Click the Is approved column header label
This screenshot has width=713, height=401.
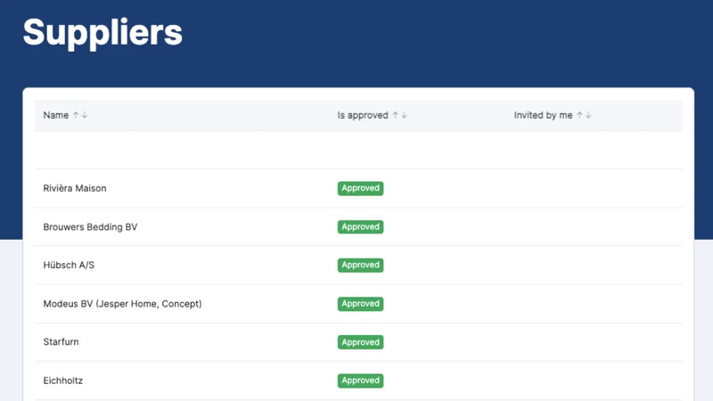(x=363, y=115)
